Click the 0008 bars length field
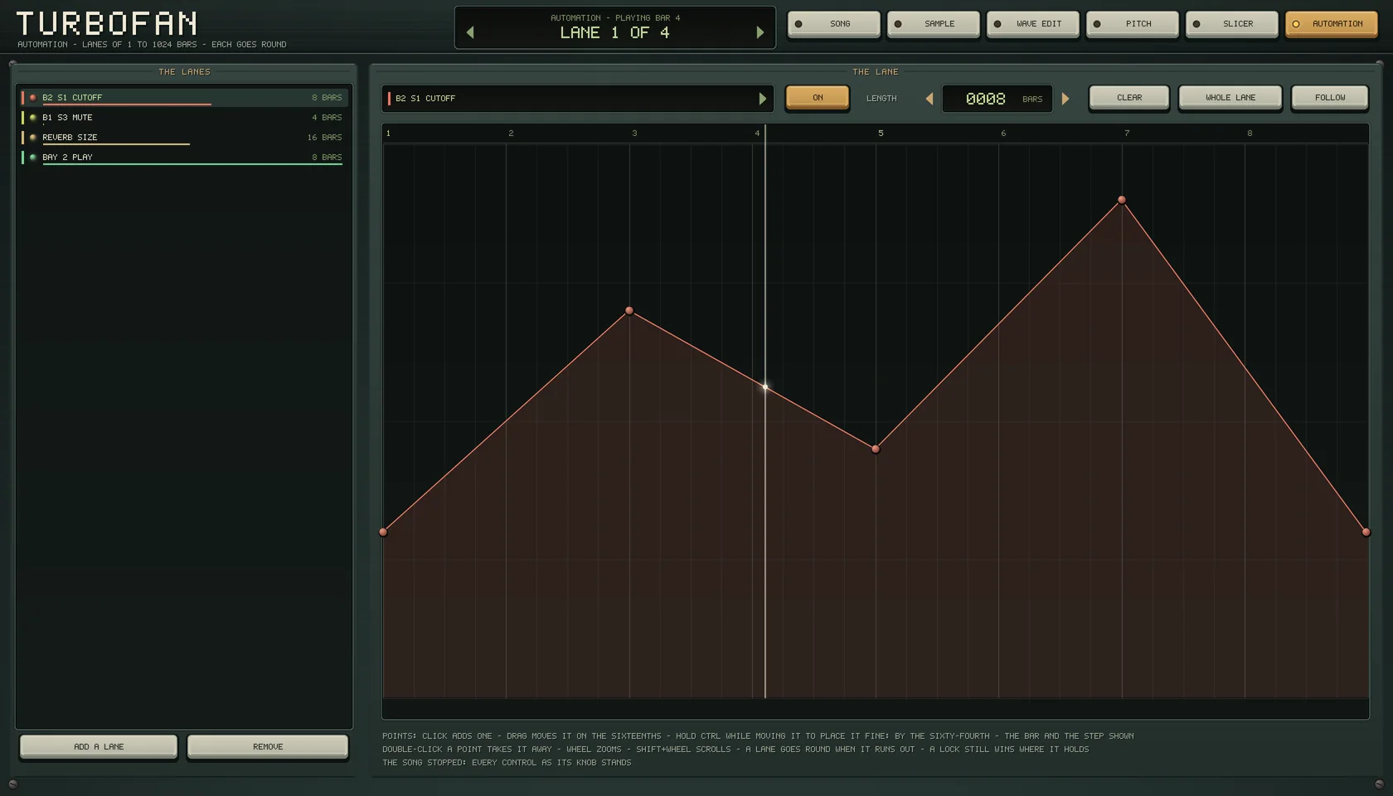 click(x=997, y=99)
